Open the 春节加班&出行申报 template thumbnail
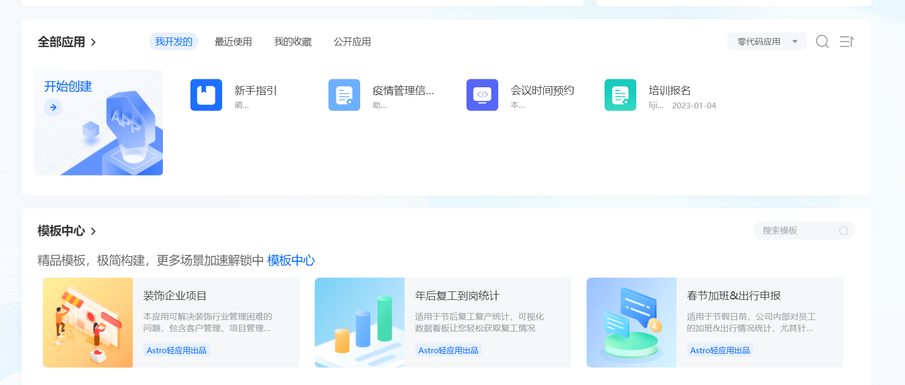 point(632,323)
